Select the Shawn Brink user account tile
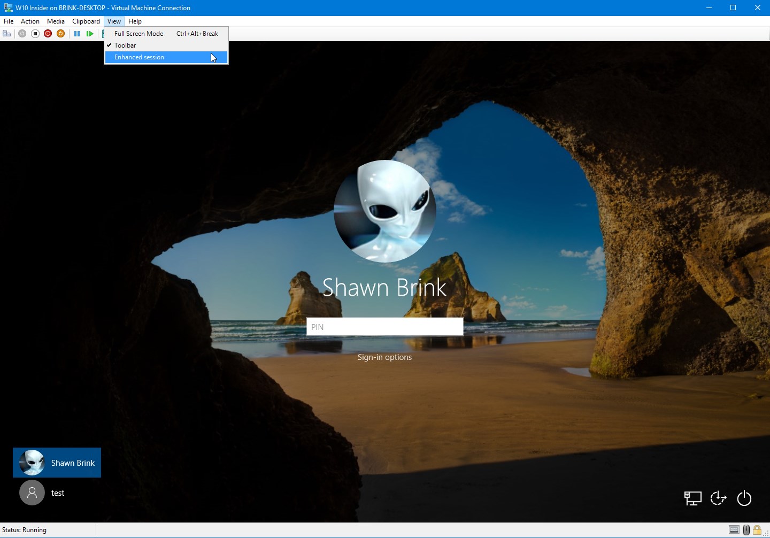This screenshot has width=770, height=538. (57, 463)
